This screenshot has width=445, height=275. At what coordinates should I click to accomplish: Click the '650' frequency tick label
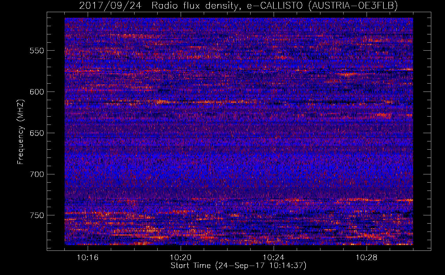point(37,133)
